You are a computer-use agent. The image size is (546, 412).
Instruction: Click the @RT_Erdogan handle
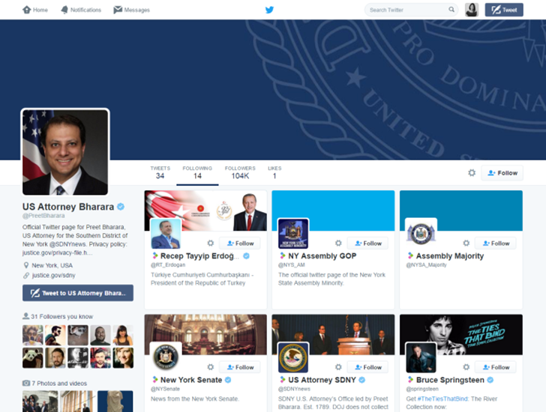pyautogui.click(x=168, y=265)
